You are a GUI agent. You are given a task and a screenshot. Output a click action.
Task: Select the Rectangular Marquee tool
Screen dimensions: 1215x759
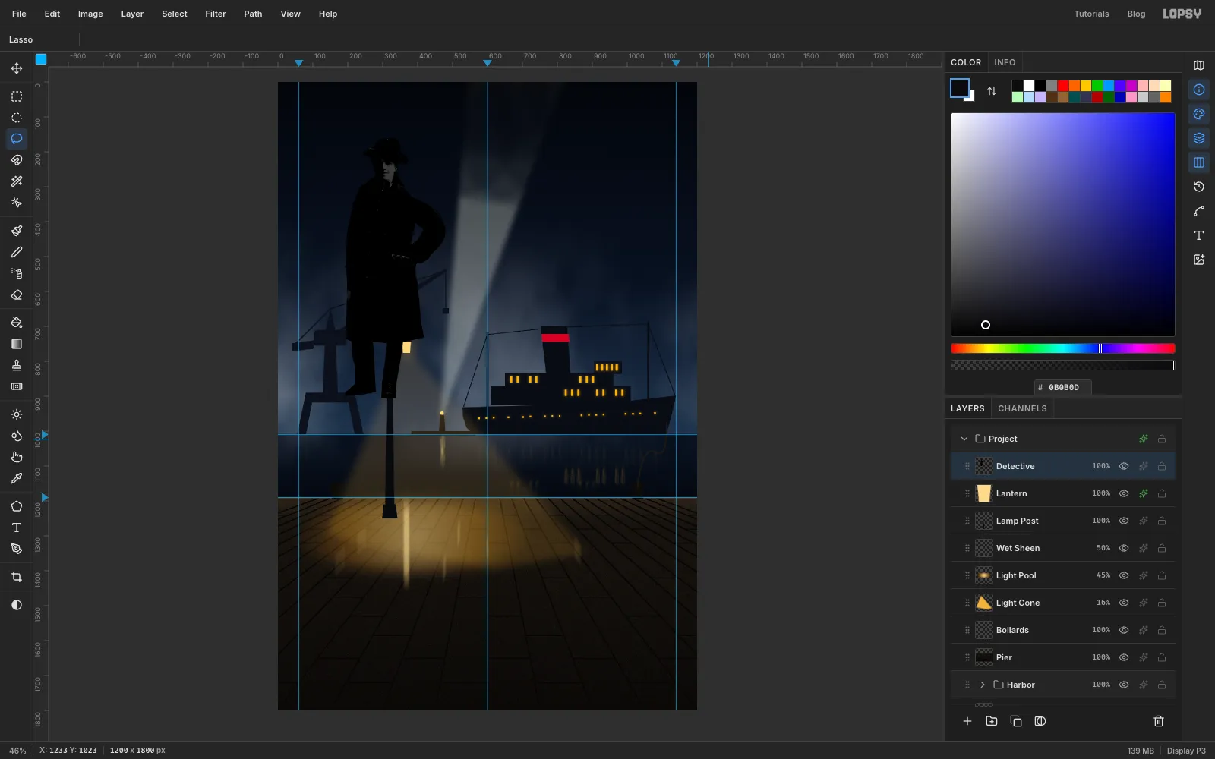(17, 96)
